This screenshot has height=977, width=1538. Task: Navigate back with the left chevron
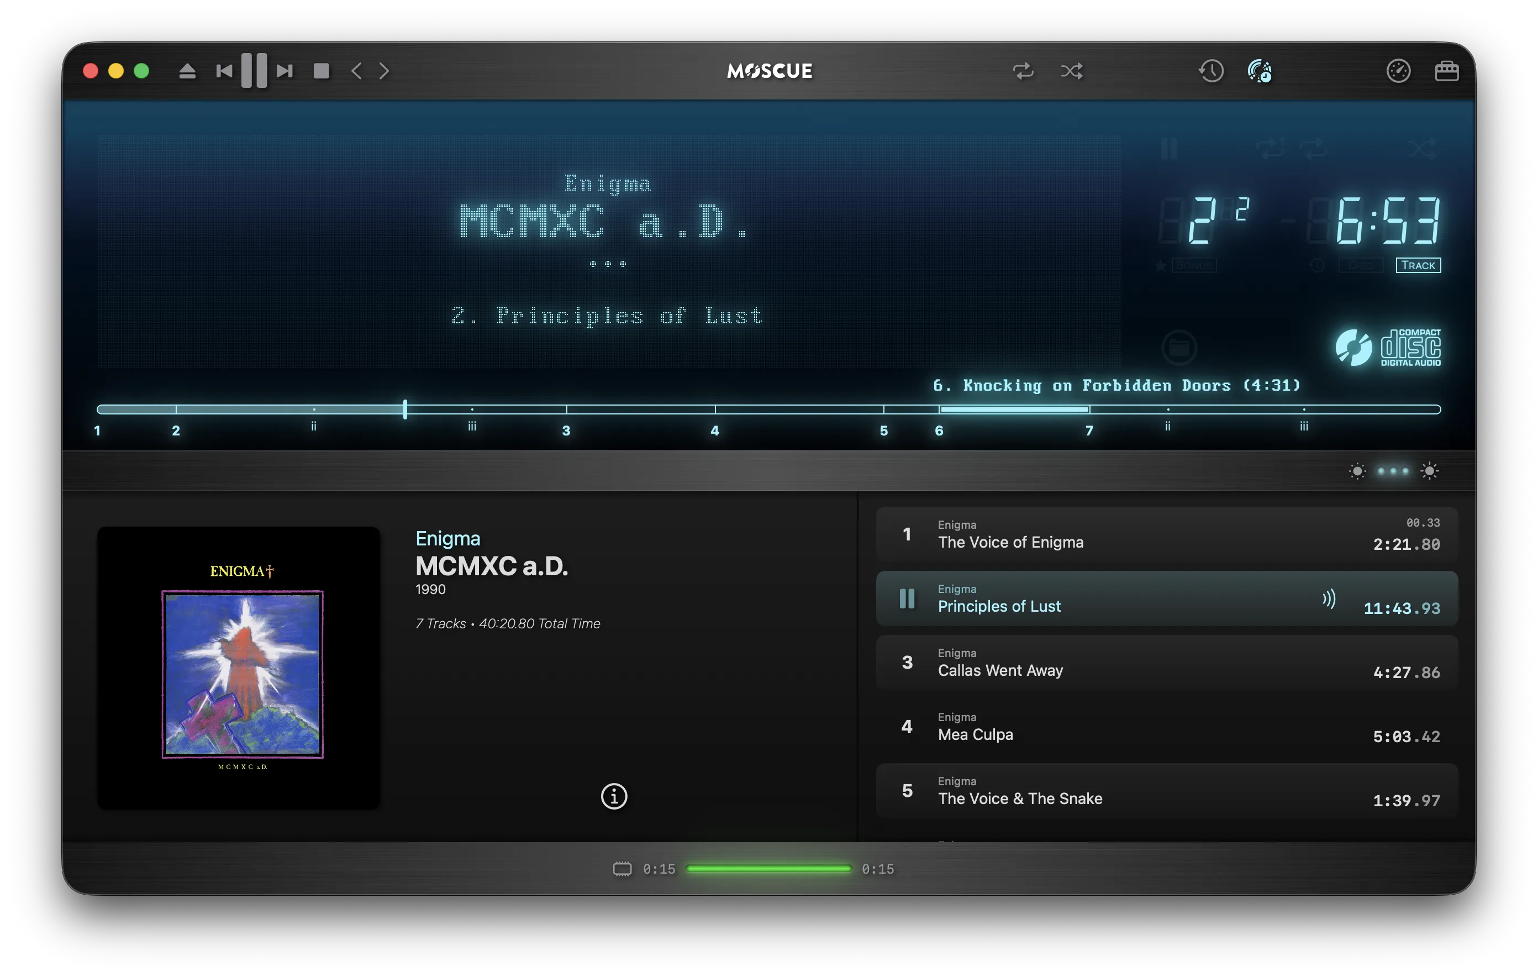coord(356,71)
